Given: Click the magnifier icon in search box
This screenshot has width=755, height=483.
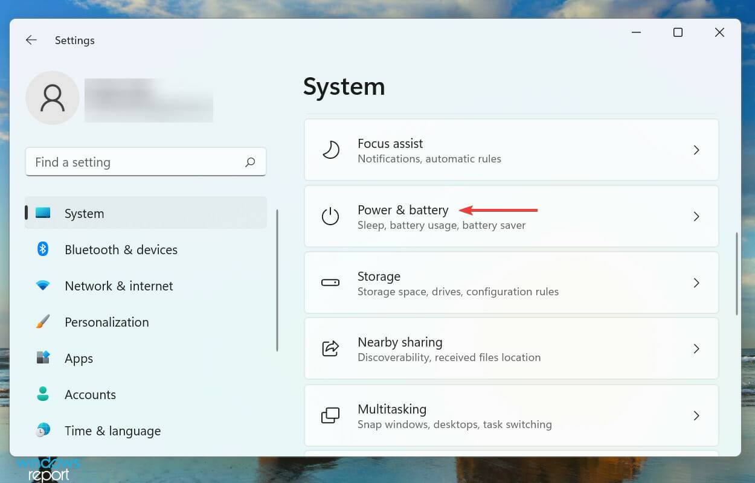Looking at the screenshot, I should pyautogui.click(x=250, y=162).
